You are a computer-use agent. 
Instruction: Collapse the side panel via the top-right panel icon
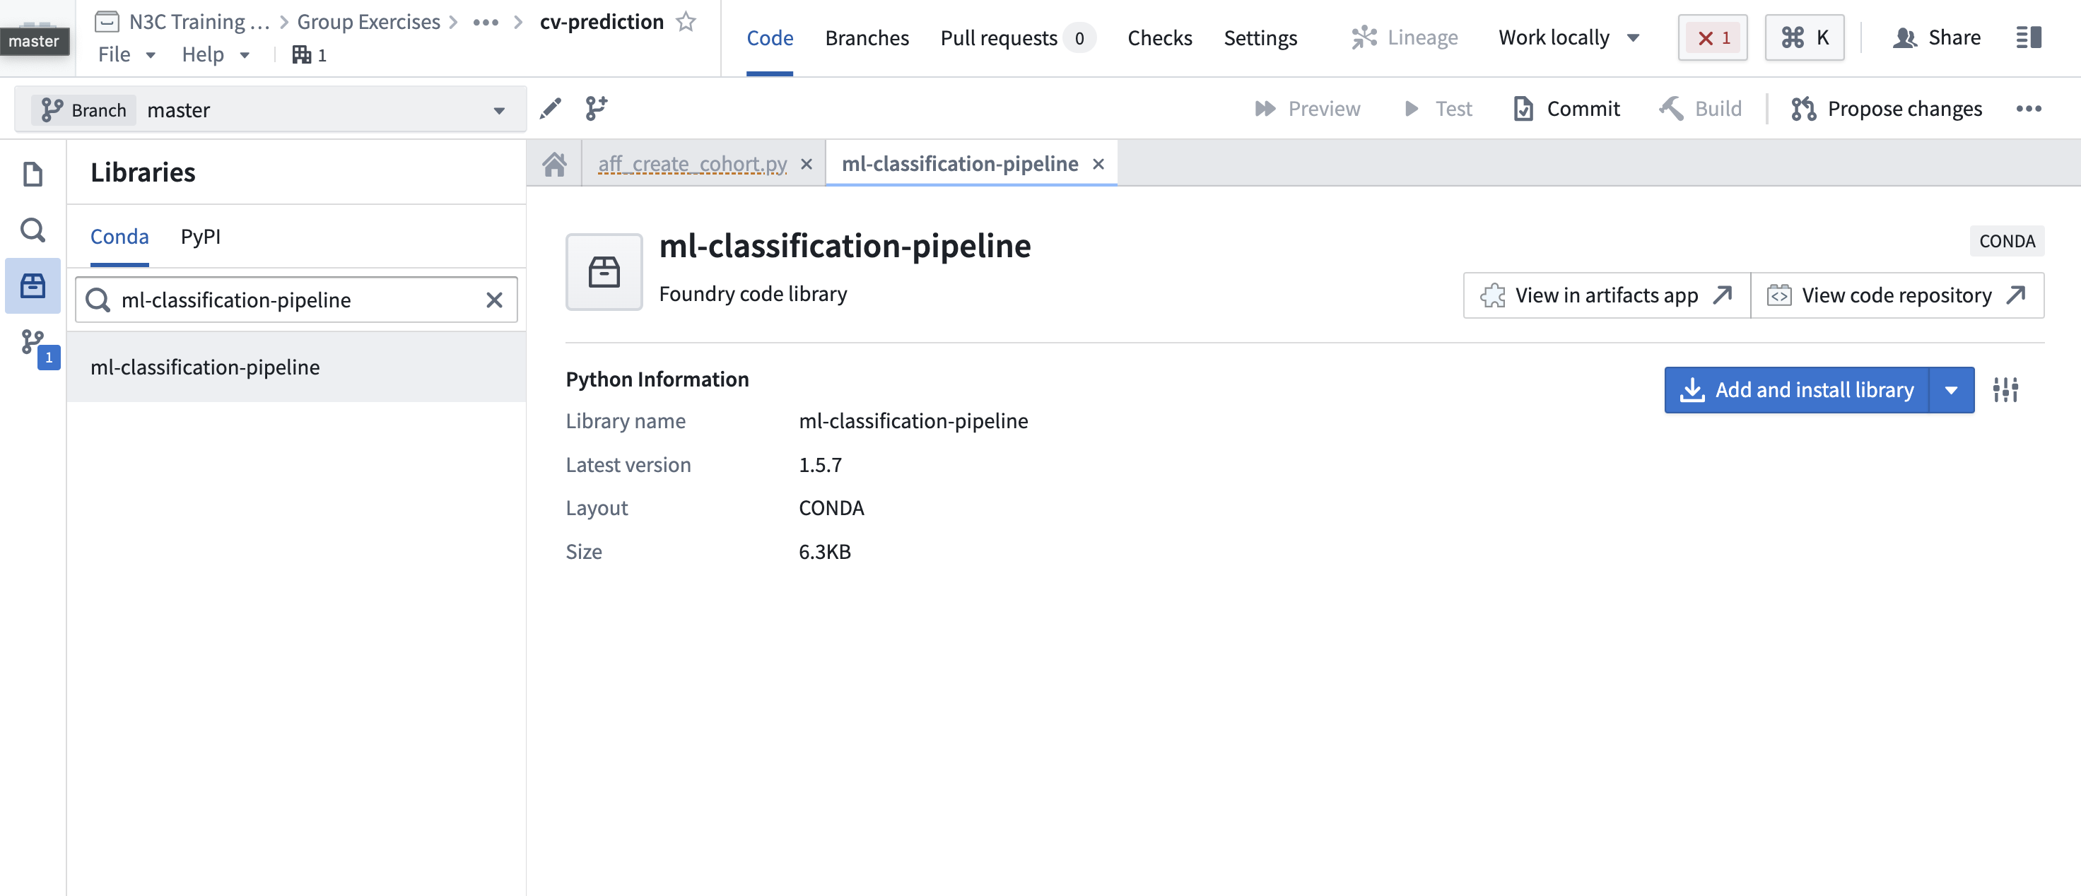click(x=2029, y=37)
